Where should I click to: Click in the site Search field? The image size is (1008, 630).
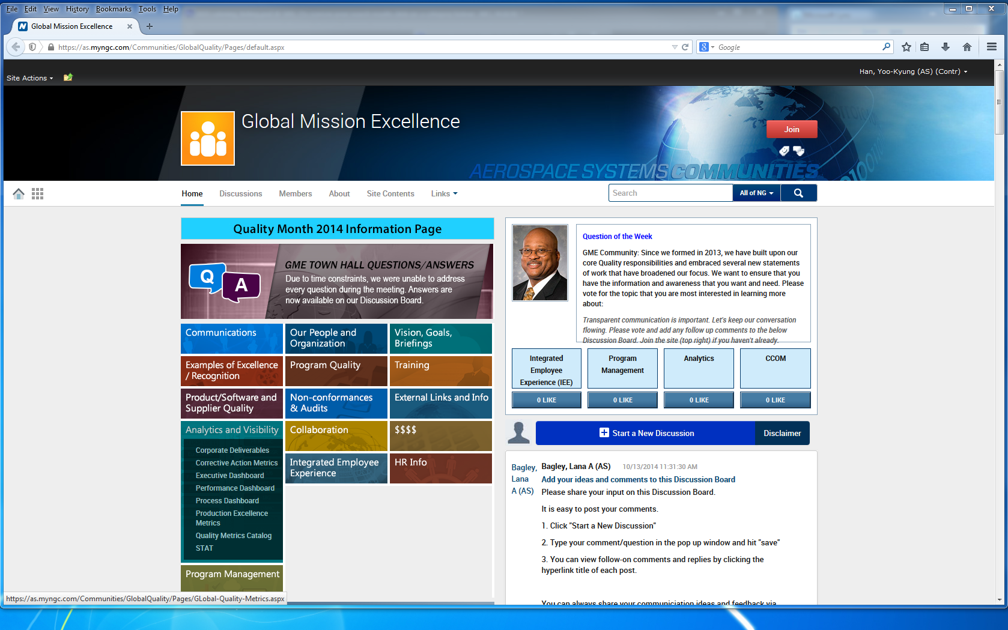[670, 193]
